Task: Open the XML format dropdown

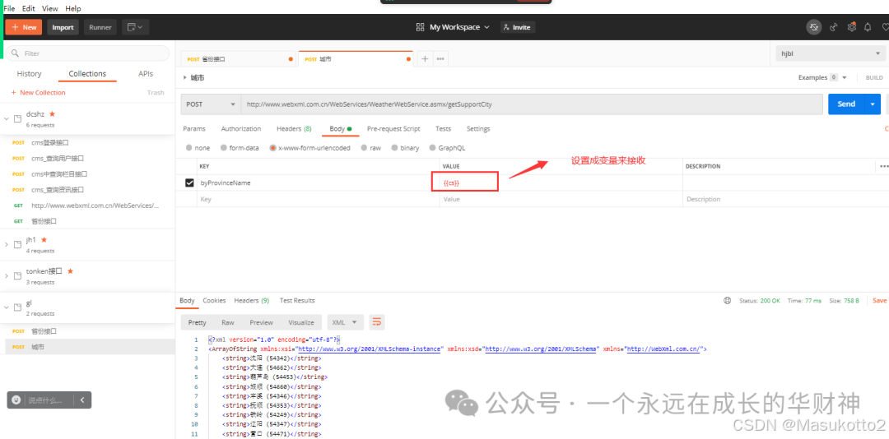Action: (x=345, y=322)
